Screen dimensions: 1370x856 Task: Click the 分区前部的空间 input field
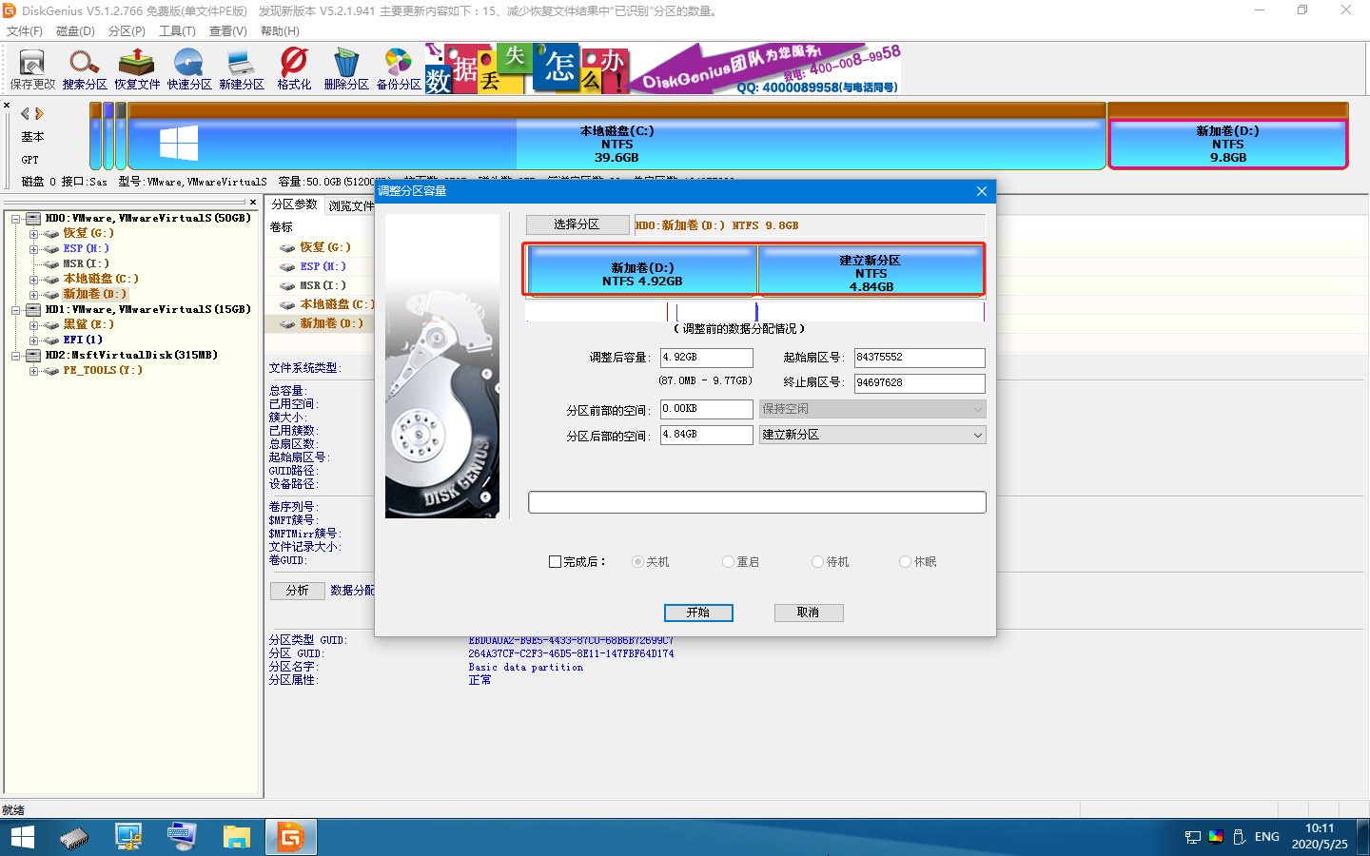click(x=707, y=409)
